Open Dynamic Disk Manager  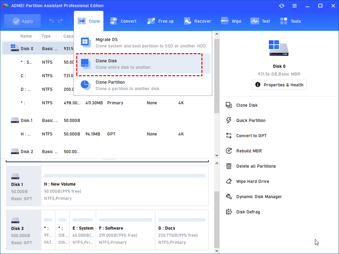pyautogui.click(x=259, y=196)
